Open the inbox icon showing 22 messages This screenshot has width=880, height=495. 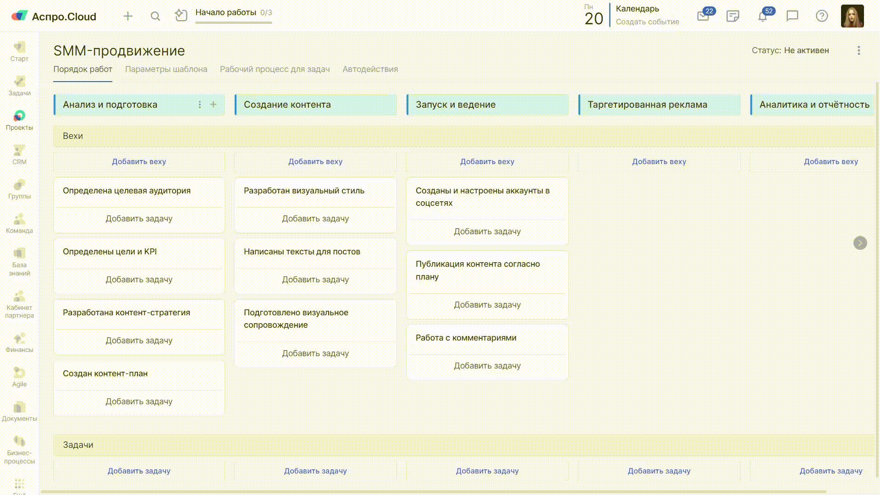(x=703, y=16)
